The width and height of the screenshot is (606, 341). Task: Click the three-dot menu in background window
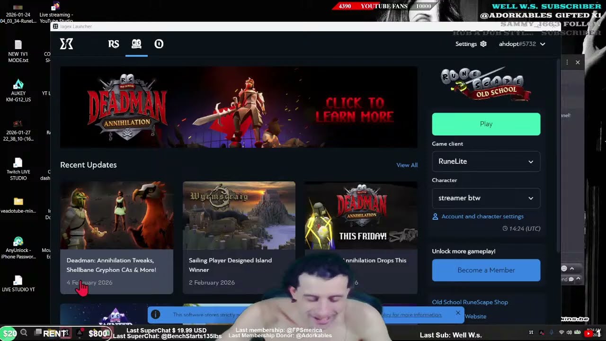[x=567, y=63]
